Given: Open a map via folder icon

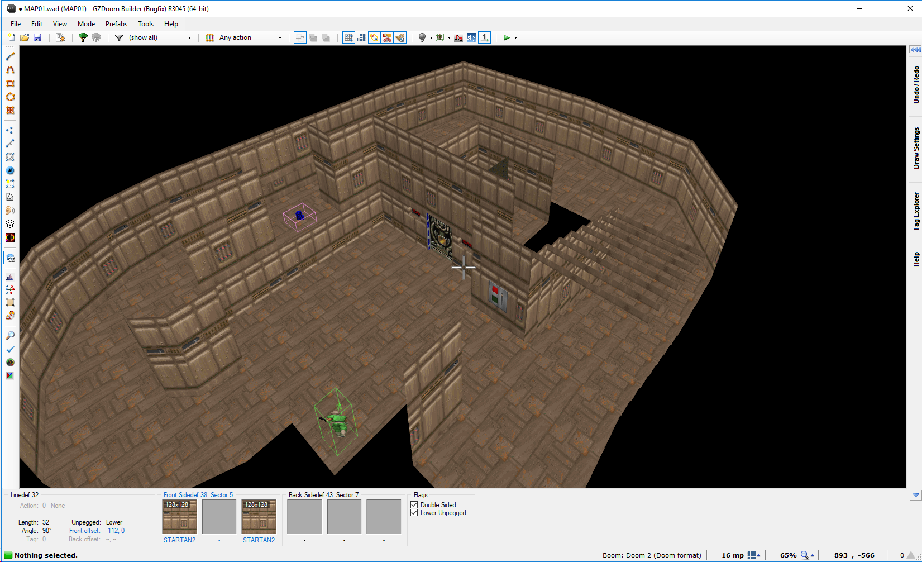Looking at the screenshot, I should pyautogui.click(x=25, y=37).
